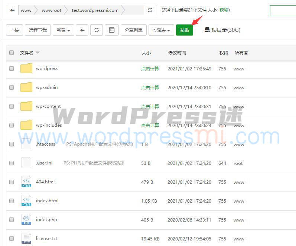Click the index.html HTML file icon
This screenshot has width=296, height=246.
[x=26, y=200]
